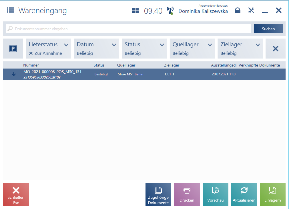
Task: Click the down arrow on document row
Action: [x=13, y=74]
